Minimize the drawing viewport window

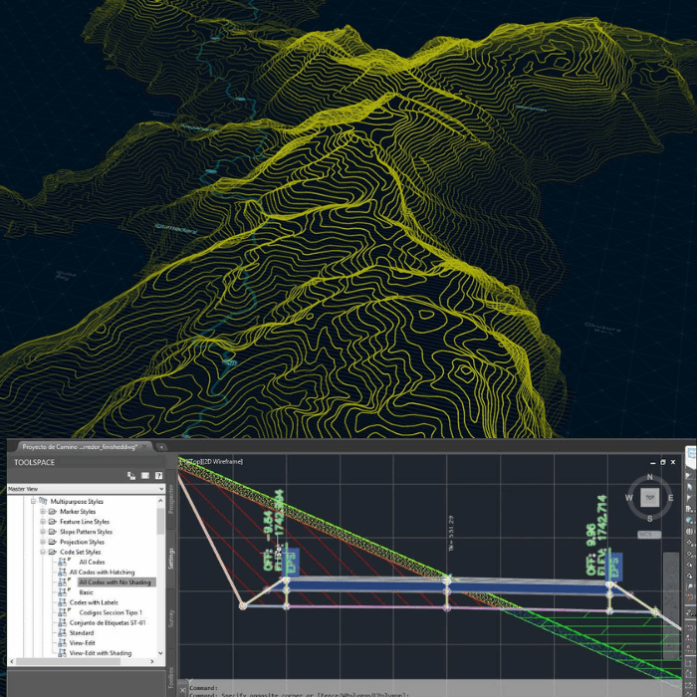pyautogui.click(x=652, y=462)
